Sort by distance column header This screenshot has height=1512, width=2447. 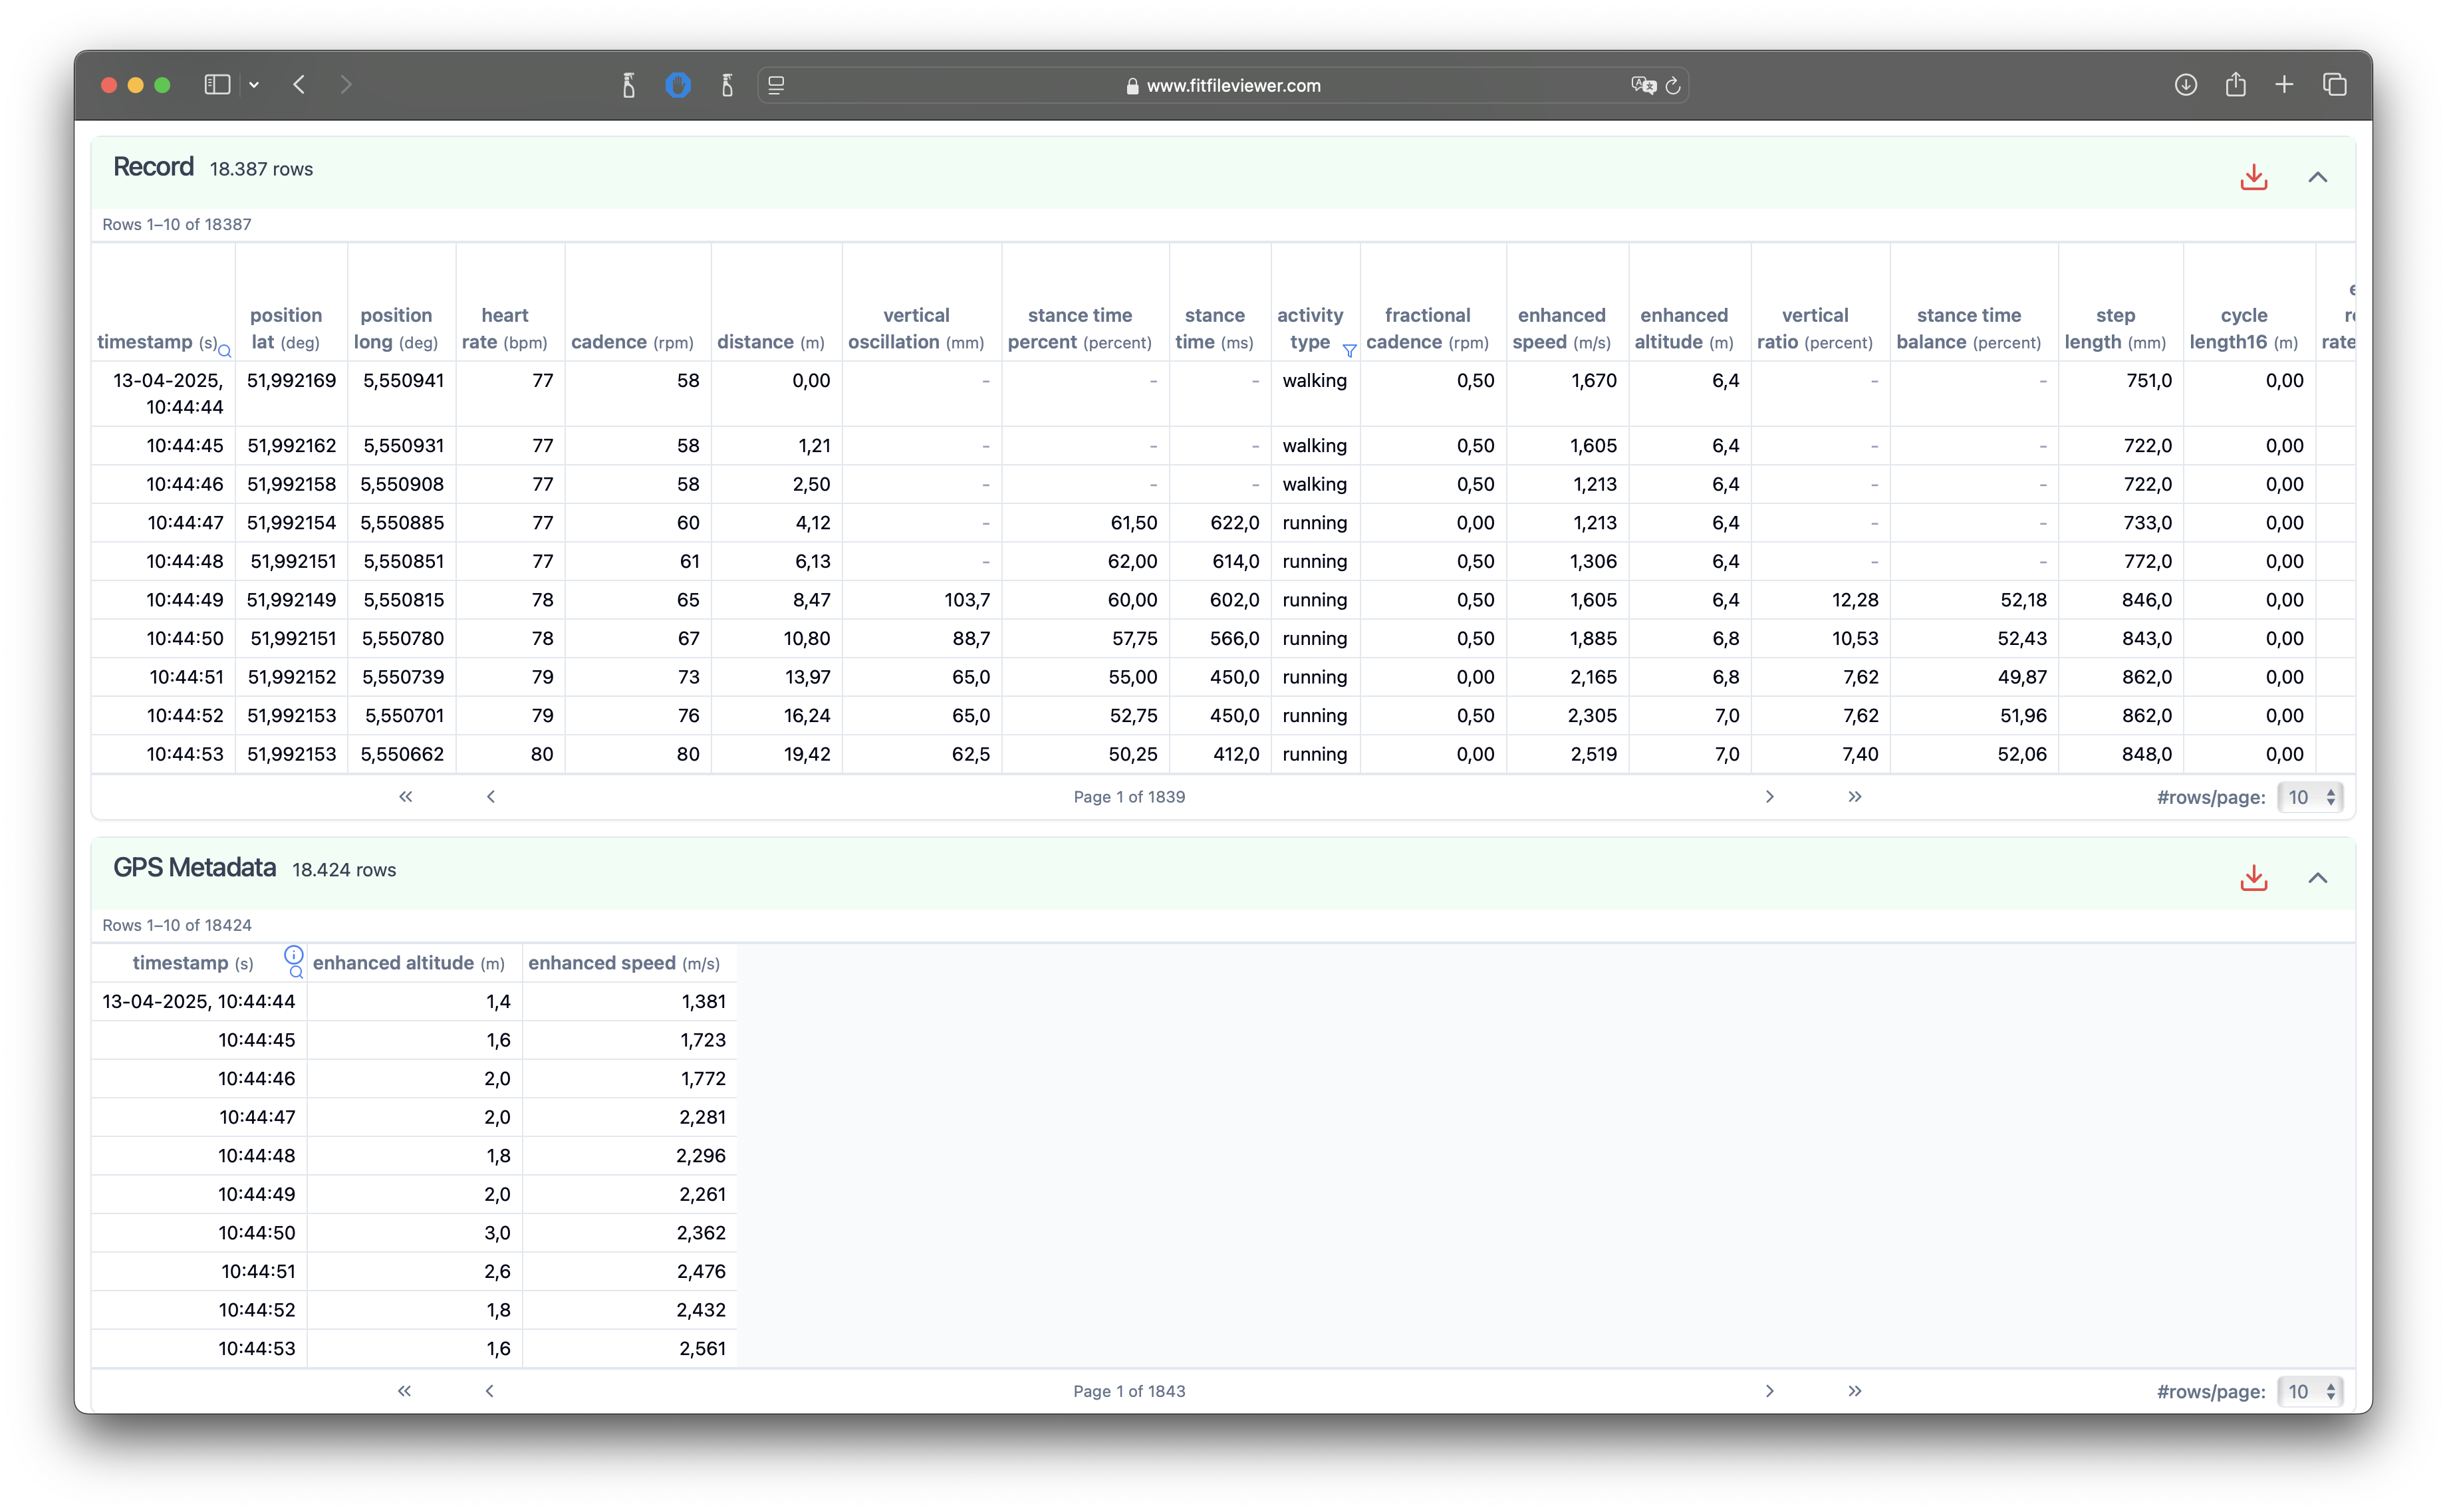(x=771, y=342)
